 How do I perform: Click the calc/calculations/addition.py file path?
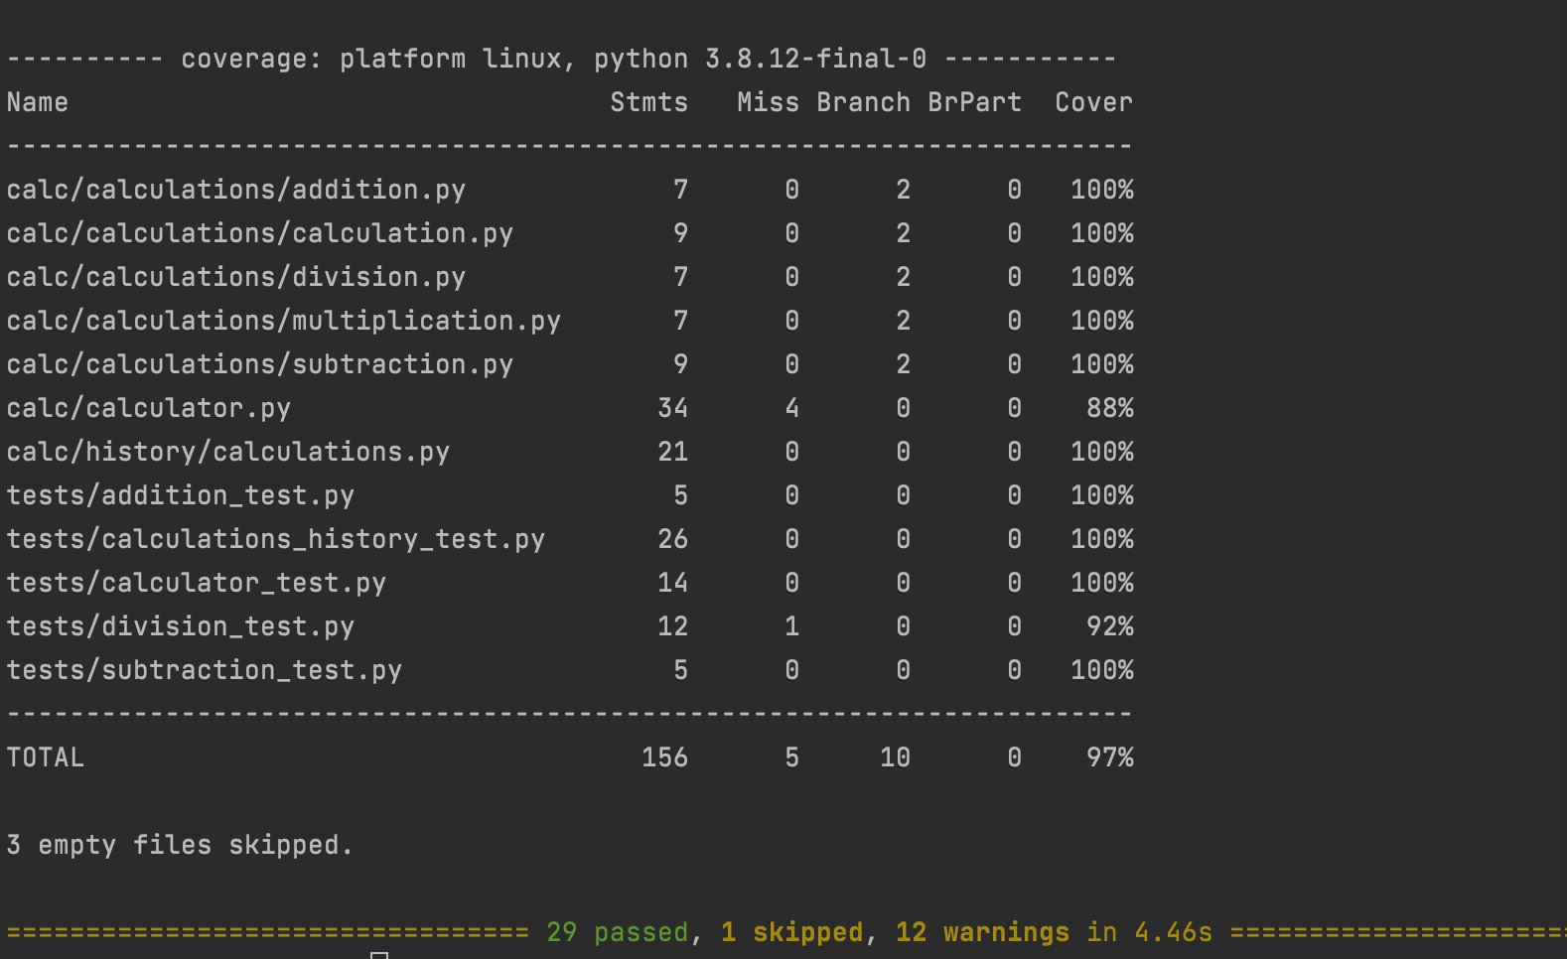click(236, 189)
